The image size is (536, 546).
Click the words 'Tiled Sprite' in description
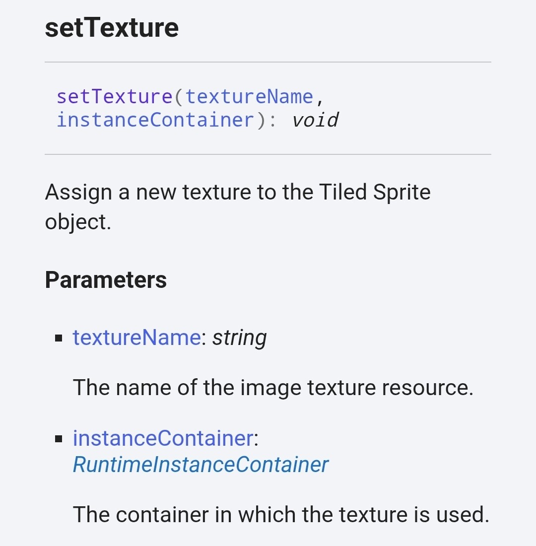(x=375, y=192)
